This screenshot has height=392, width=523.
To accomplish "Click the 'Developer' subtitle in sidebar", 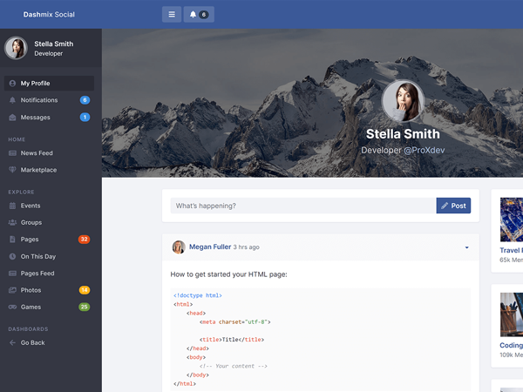I will pos(48,53).
